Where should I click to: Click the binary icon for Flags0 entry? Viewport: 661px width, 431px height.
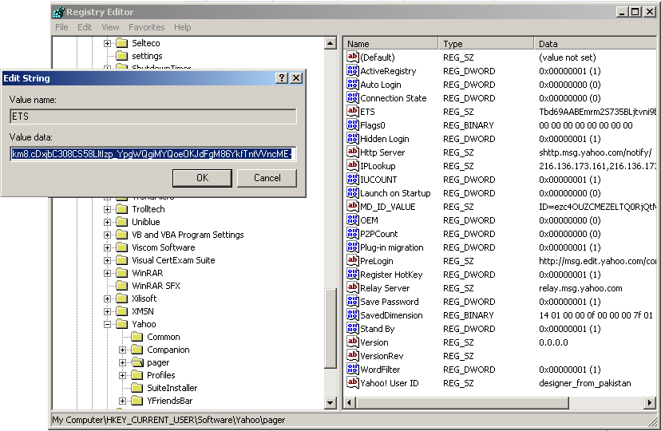353,125
